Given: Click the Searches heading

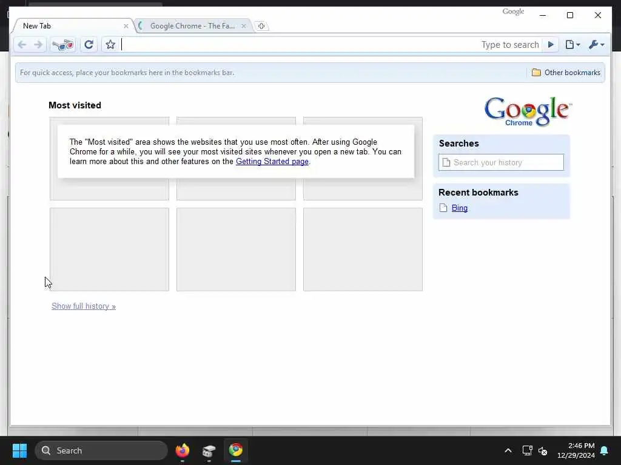Looking at the screenshot, I should click(459, 143).
